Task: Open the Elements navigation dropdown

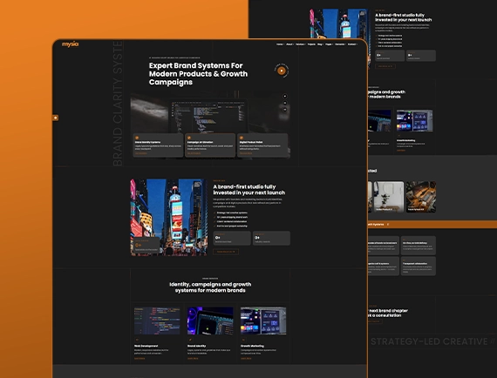Action: 340,44
